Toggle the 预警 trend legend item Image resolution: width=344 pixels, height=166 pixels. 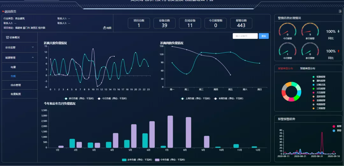coord(337,130)
